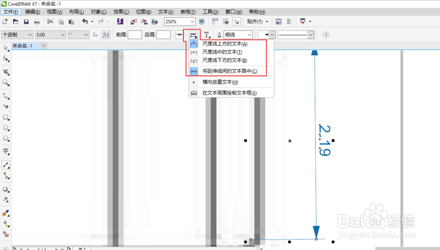The image size is (440, 250).
Task: Toggle show guidelines icon
Action: coord(237,22)
